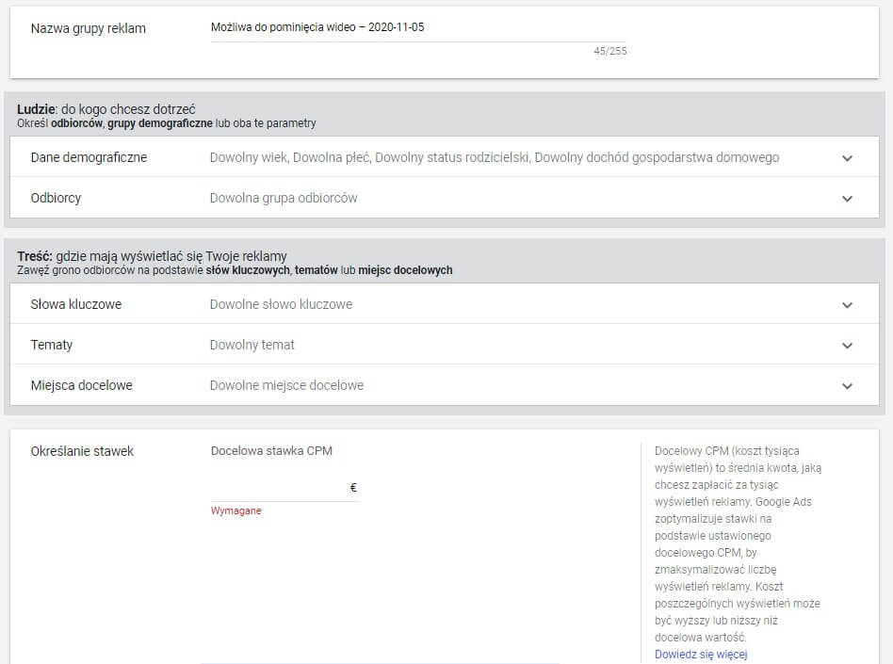The width and height of the screenshot is (893, 664).
Task: Click the 'Wymagane' required error message
Action: [x=236, y=510]
